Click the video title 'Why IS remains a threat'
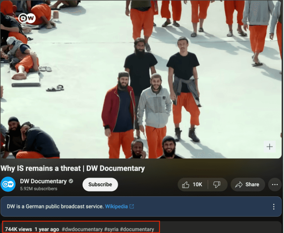 pos(73,168)
